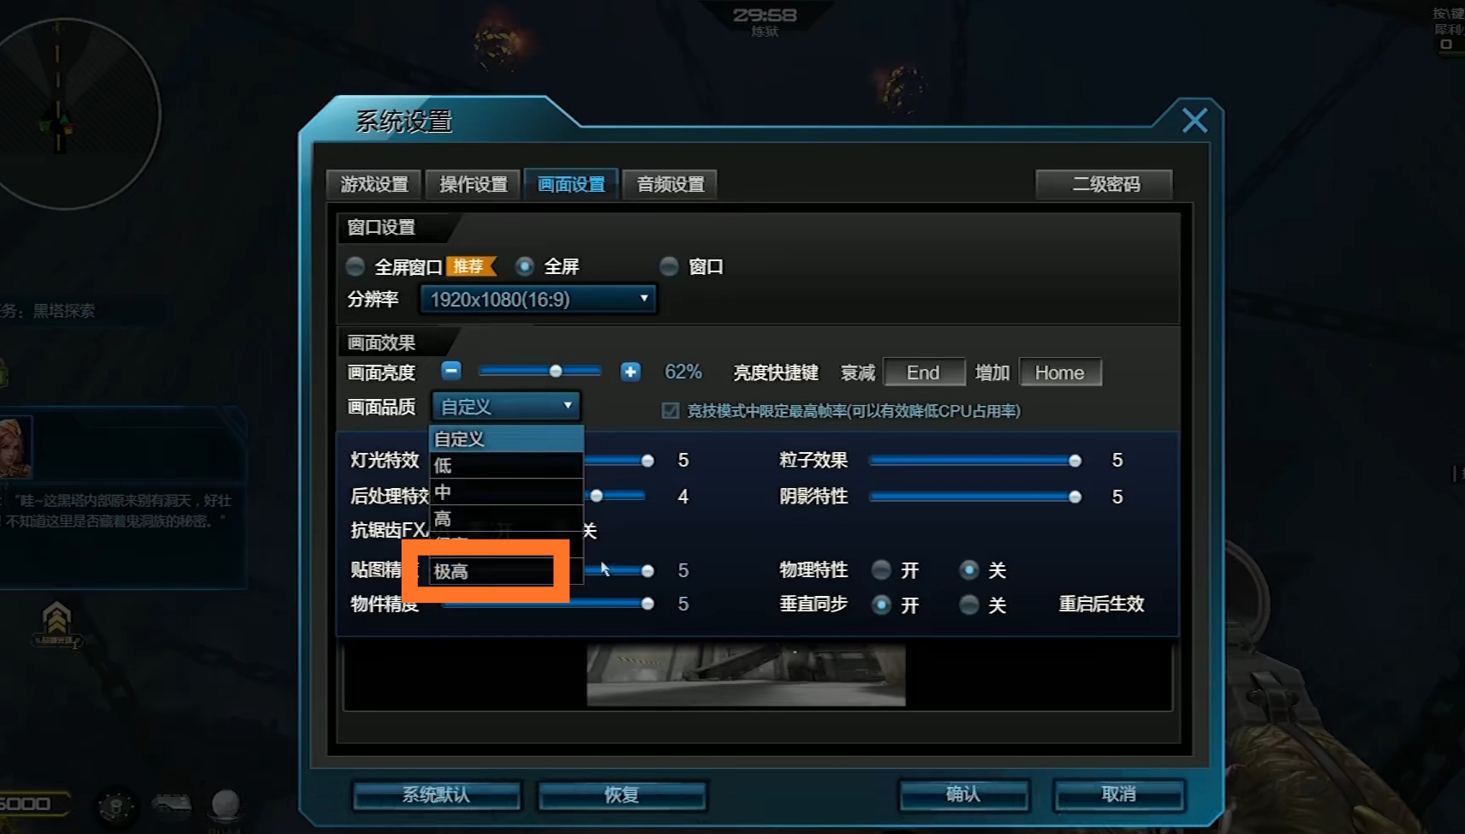Click the weapon icon in bottom HUD
The height and width of the screenshot is (834, 1465).
pos(171,804)
